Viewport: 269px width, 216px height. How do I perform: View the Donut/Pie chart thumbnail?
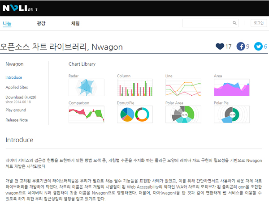(135, 114)
